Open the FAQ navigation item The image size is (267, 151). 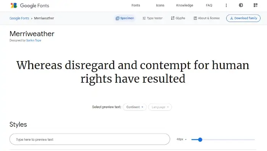coord(209,5)
